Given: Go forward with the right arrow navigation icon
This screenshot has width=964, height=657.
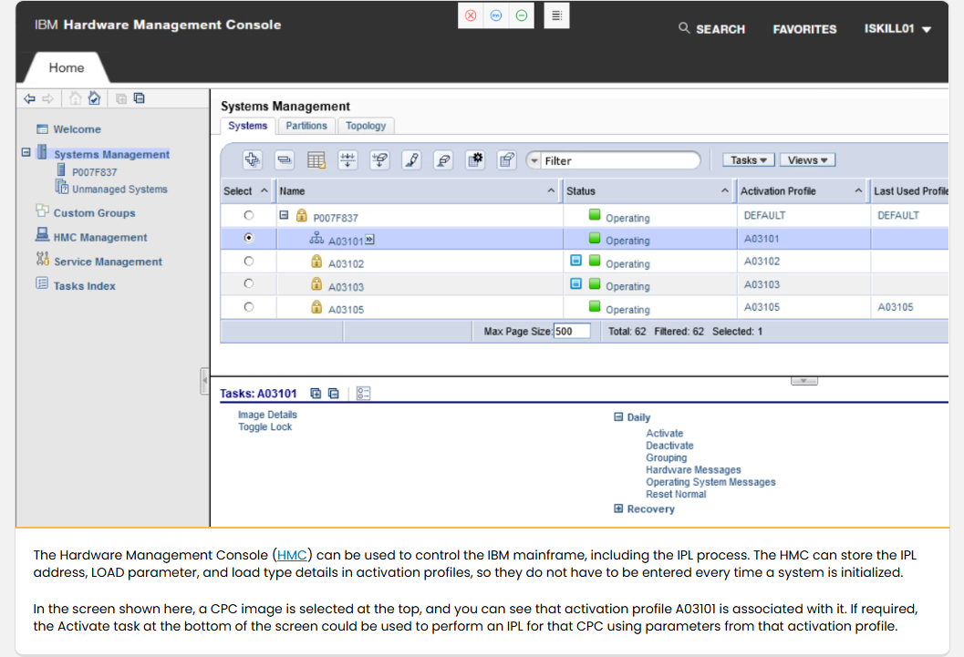Looking at the screenshot, I should [48, 98].
